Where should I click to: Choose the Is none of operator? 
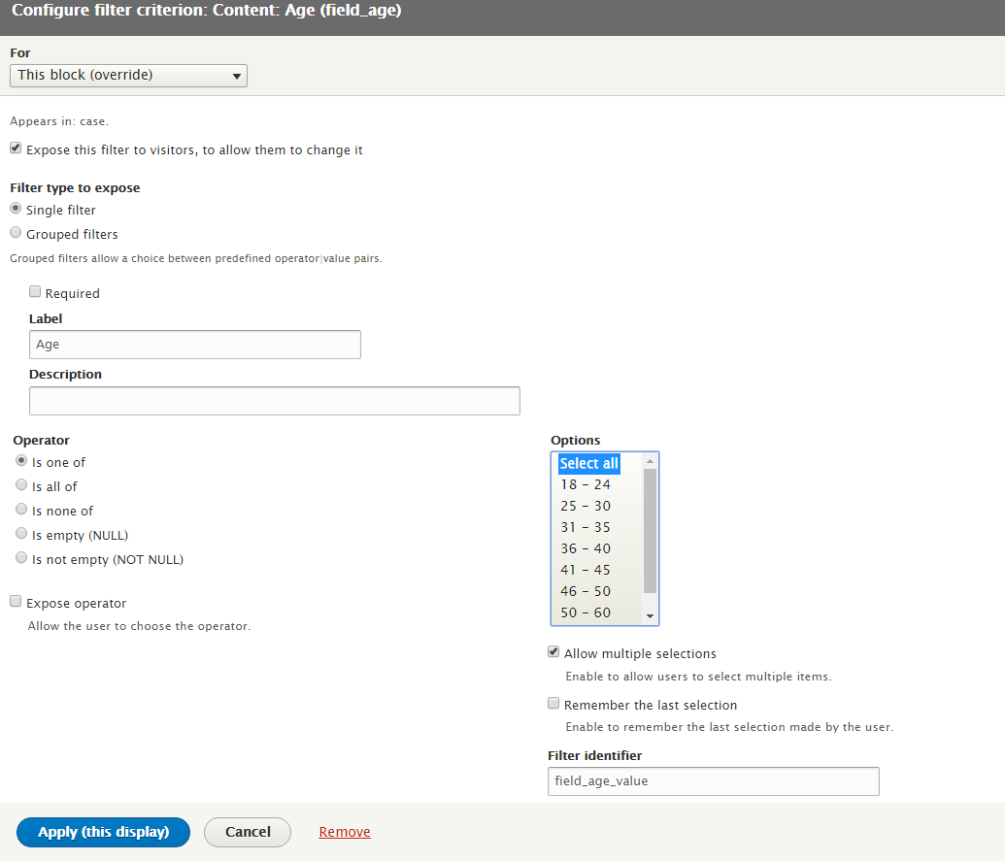click(21, 508)
